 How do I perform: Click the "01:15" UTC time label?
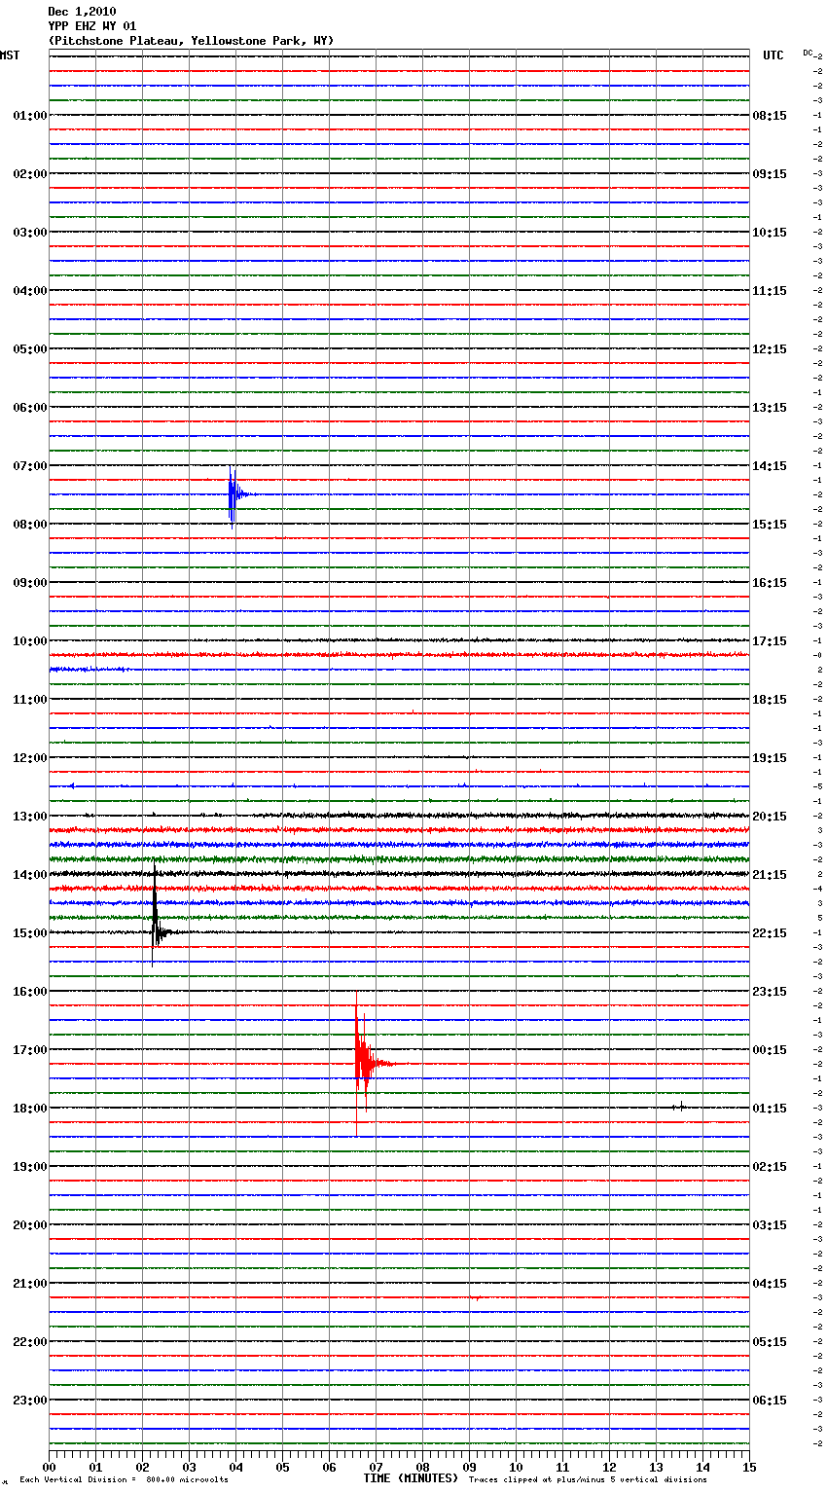click(770, 1109)
